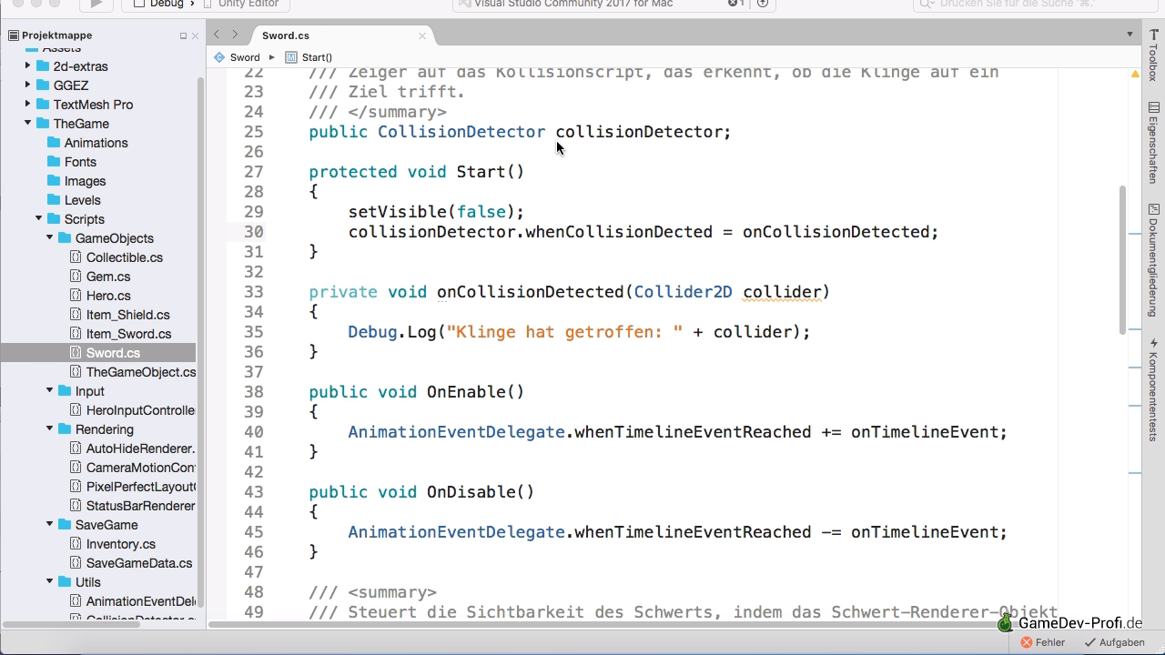This screenshot has height=655, width=1165.
Task: Open the Toolbox side panel
Action: 1153,55
